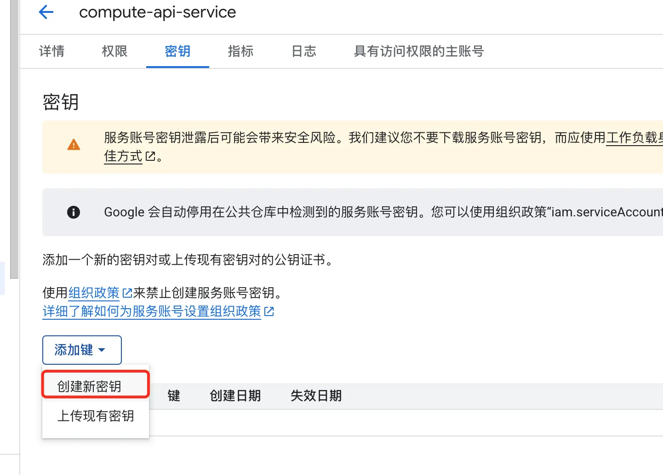The height and width of the screenshot is (475, 663).
Task: Click the 创建日期 column header
Action: (x=235, y=396)
